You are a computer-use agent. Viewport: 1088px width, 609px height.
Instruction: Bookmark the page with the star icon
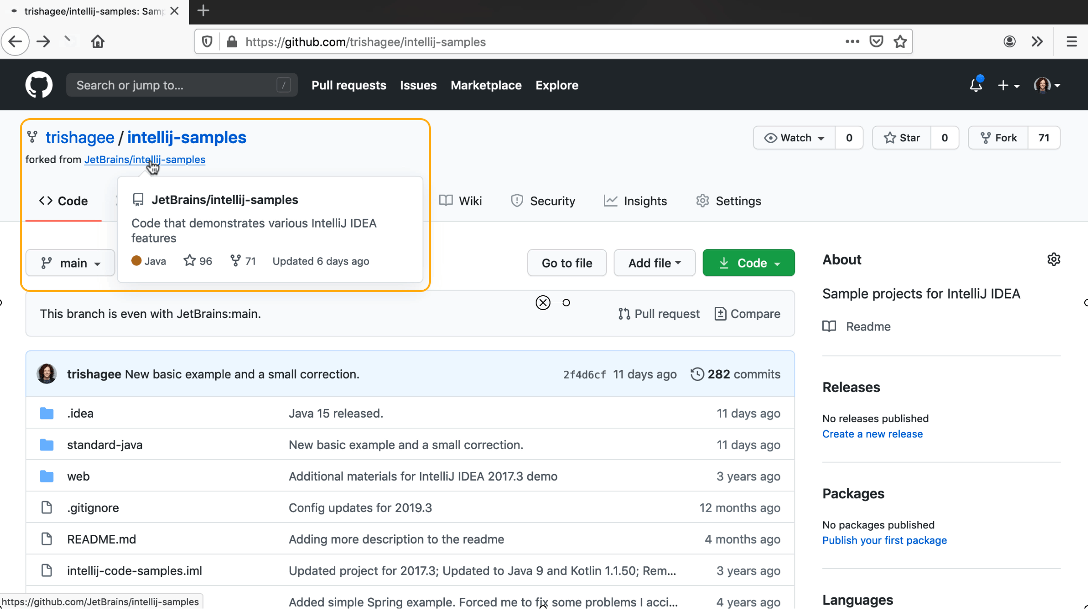click(x=900, y=41)
